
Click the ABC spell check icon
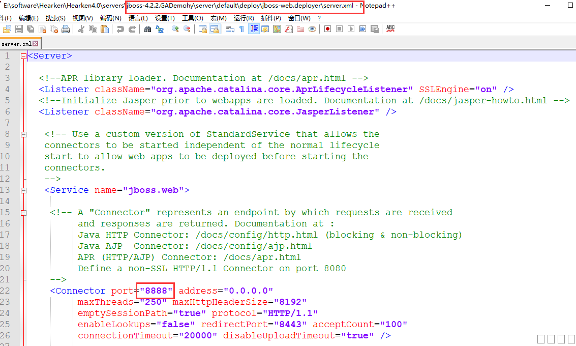coord(390,29)
